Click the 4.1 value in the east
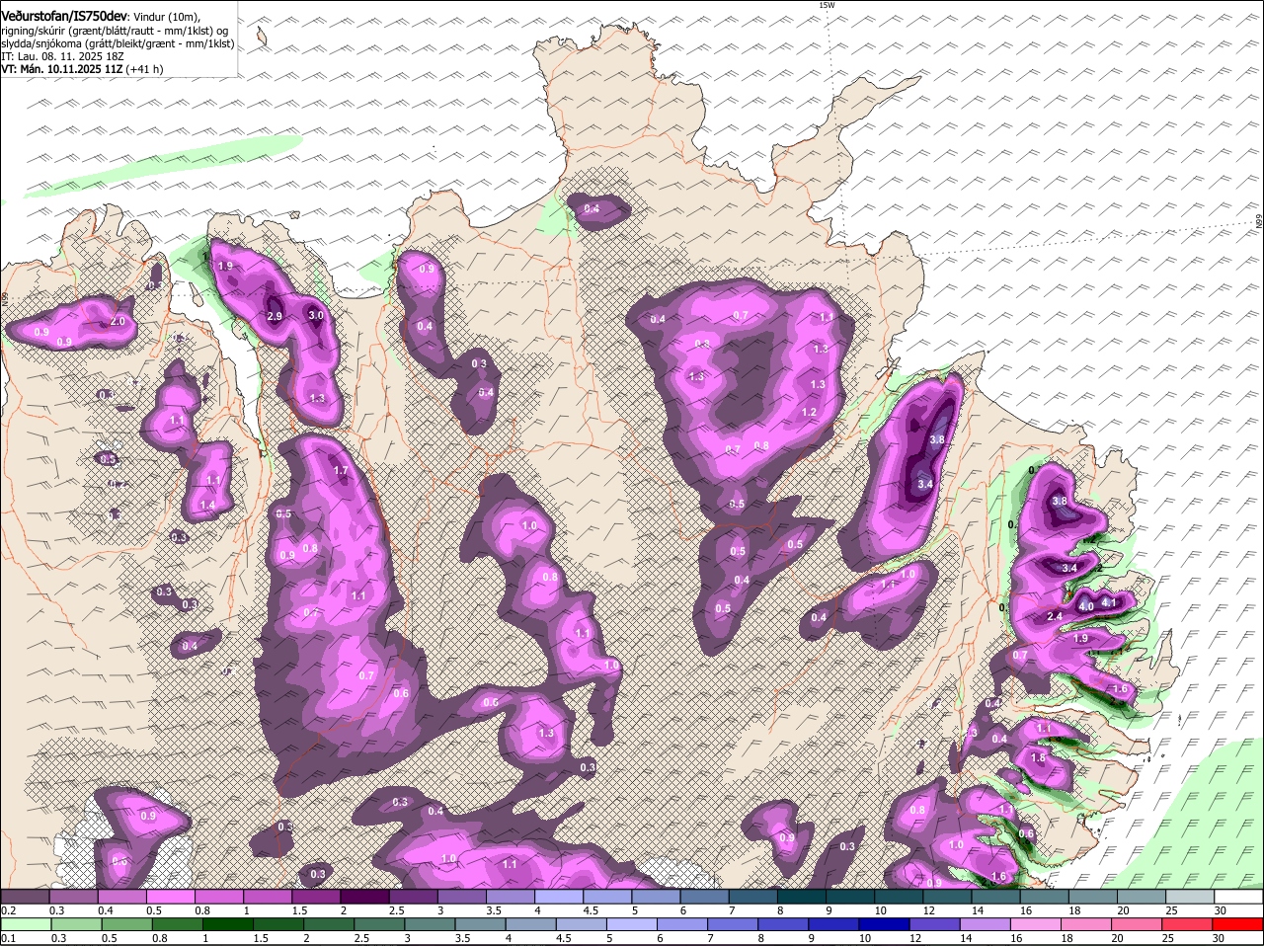The width and height of the screenshot is (1264, 946). point(1108,603)
